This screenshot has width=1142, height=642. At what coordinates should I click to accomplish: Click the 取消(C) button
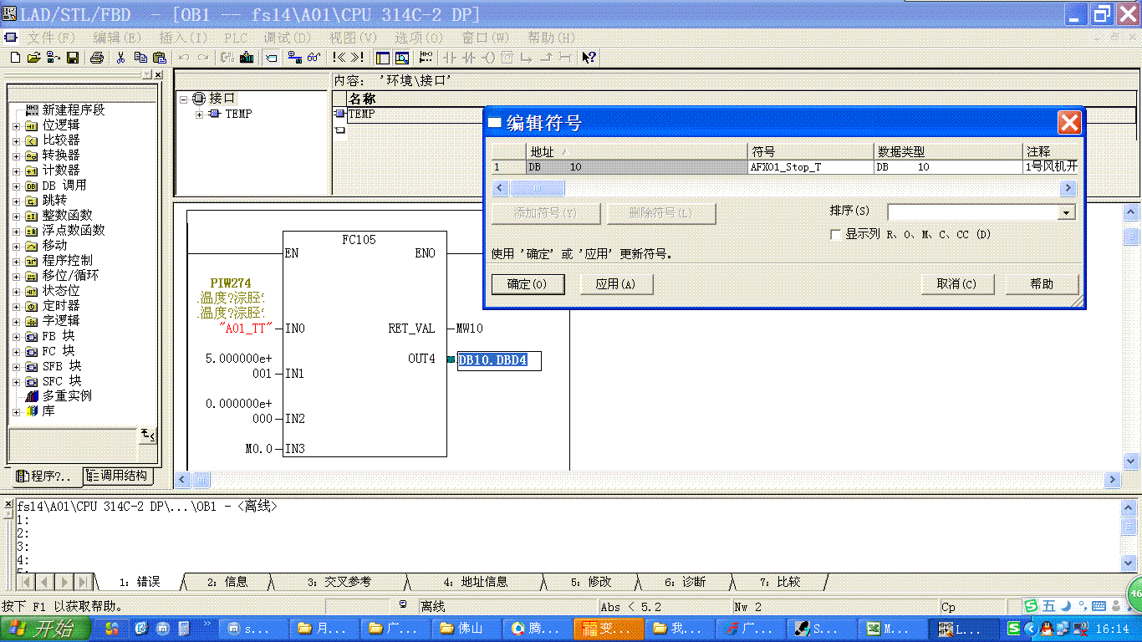point(956,284)
